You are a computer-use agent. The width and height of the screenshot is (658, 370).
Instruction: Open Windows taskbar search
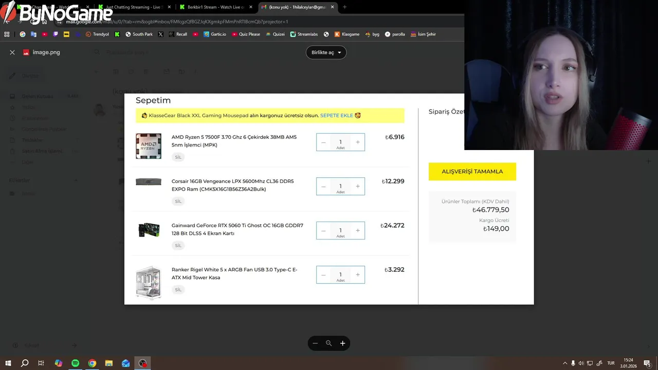tap(25, 363)
